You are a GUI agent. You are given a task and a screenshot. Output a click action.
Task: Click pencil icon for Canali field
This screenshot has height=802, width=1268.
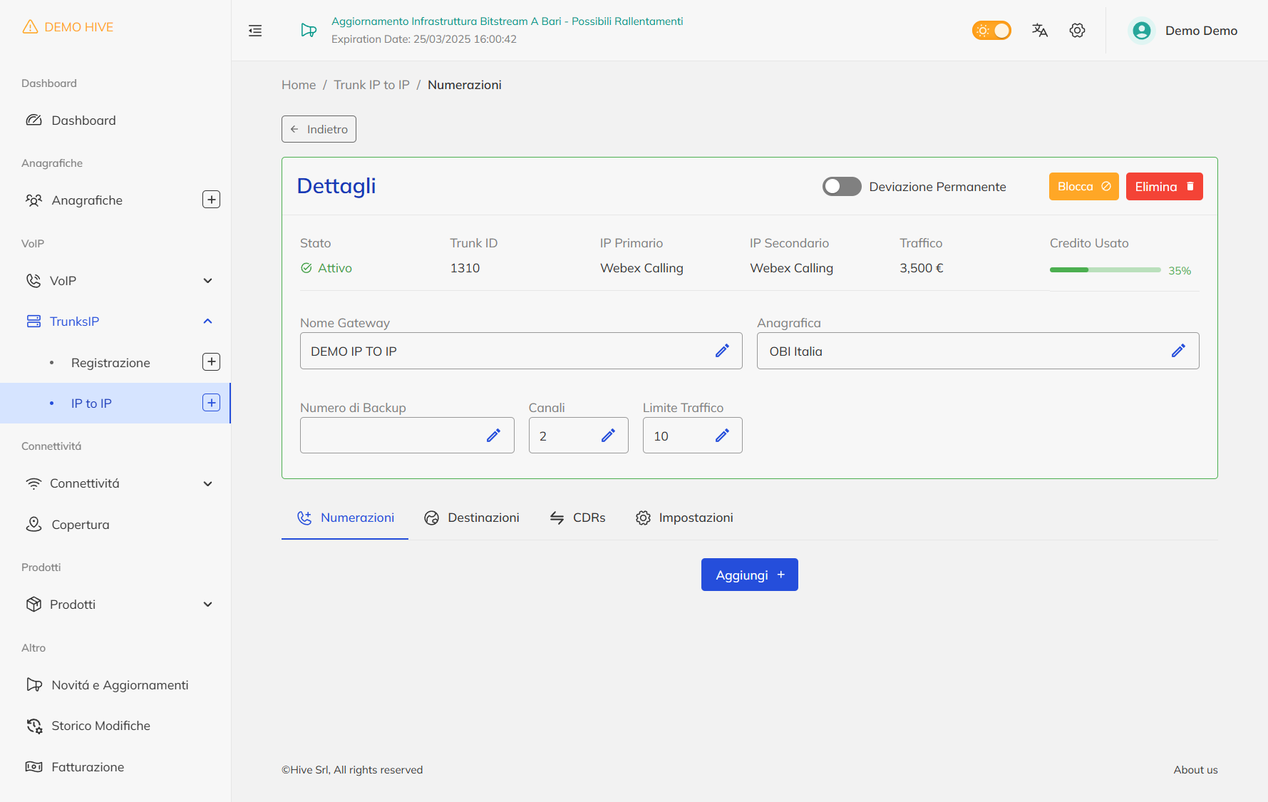pos(608,436)
